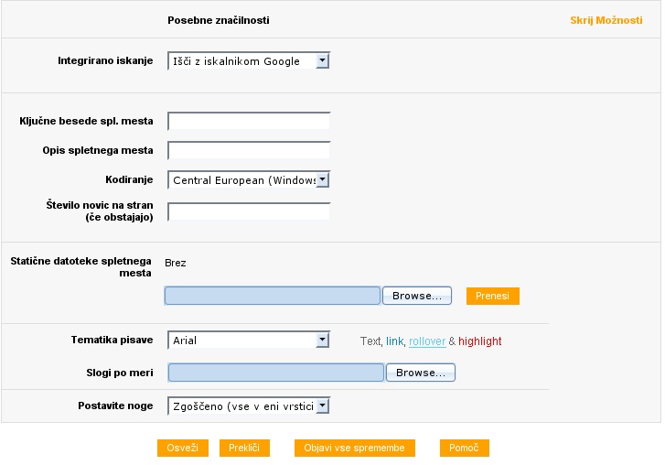
Task: Click the blue link sample text
Action: tap(394, 341)
